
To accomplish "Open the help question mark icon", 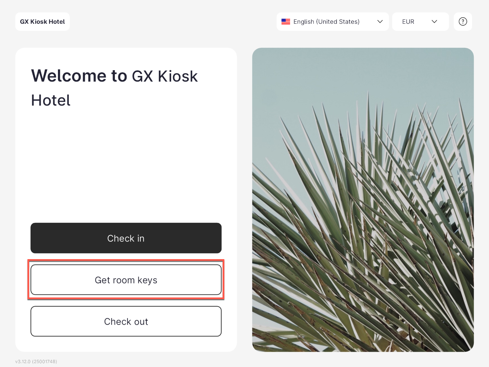I will (463, 22).
